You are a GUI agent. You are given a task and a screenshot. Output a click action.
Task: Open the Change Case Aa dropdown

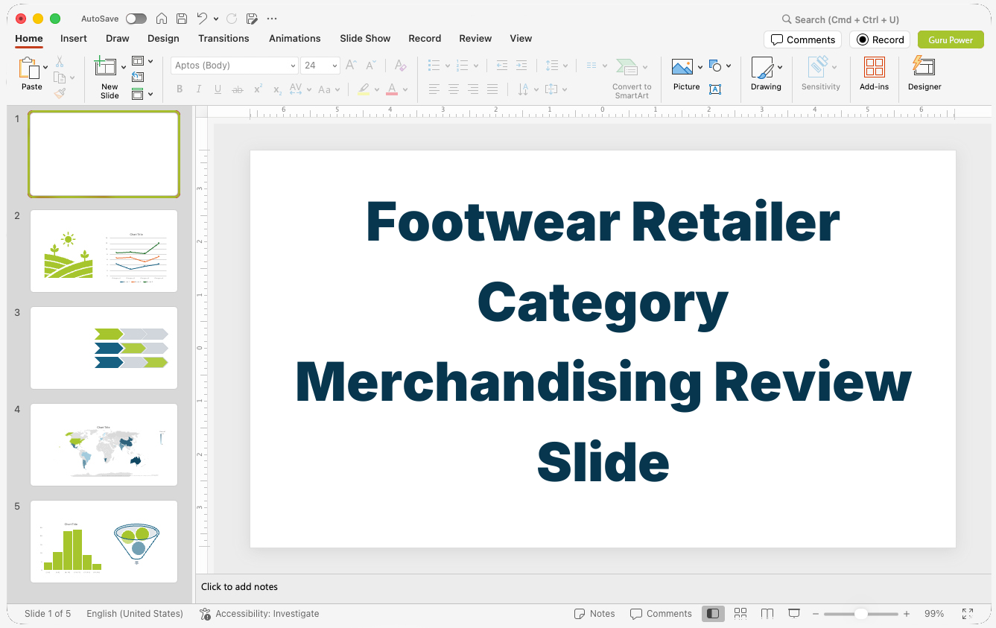(x=329, y=89)
